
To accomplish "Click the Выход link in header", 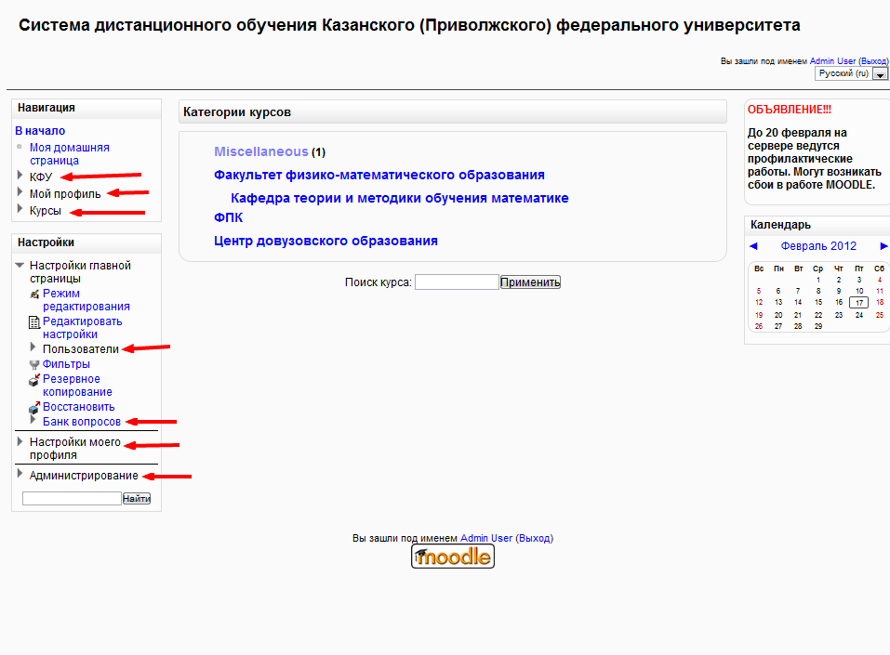I will (873, 61).
